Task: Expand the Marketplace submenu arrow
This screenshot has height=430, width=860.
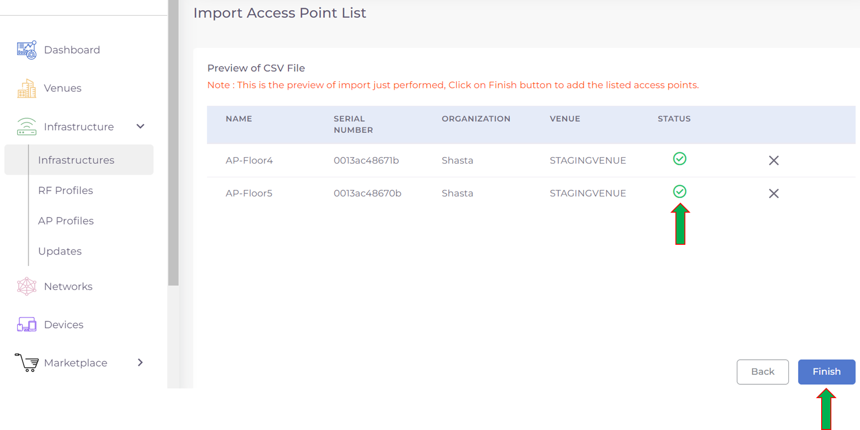Action: 140,363
